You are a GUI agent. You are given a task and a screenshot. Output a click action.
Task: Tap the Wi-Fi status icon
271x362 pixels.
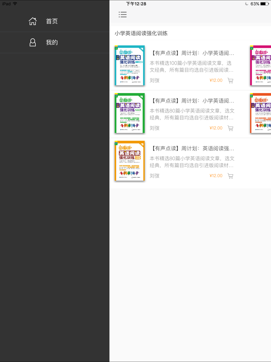pos(15,4)
